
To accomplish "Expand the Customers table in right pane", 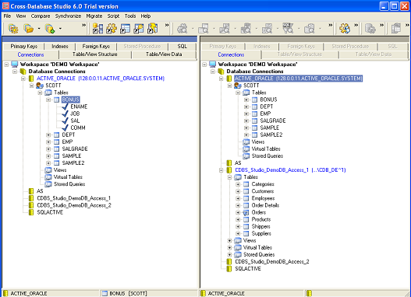I will 238,191.
